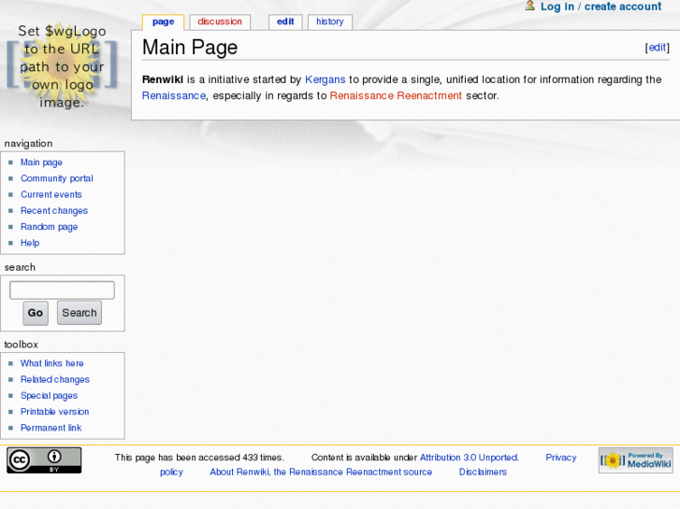Click the Go button
This screenshot has width=680, height=509.
tap(36, 313)
